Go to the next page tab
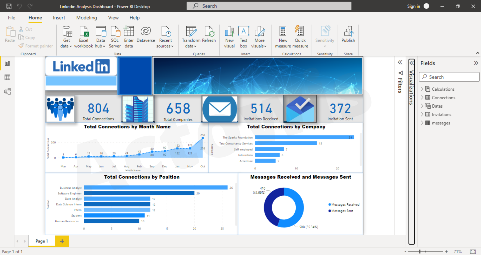 [x=25, y=241]
